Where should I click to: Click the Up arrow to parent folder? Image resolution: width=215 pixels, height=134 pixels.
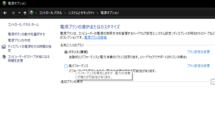pos(25,13)
